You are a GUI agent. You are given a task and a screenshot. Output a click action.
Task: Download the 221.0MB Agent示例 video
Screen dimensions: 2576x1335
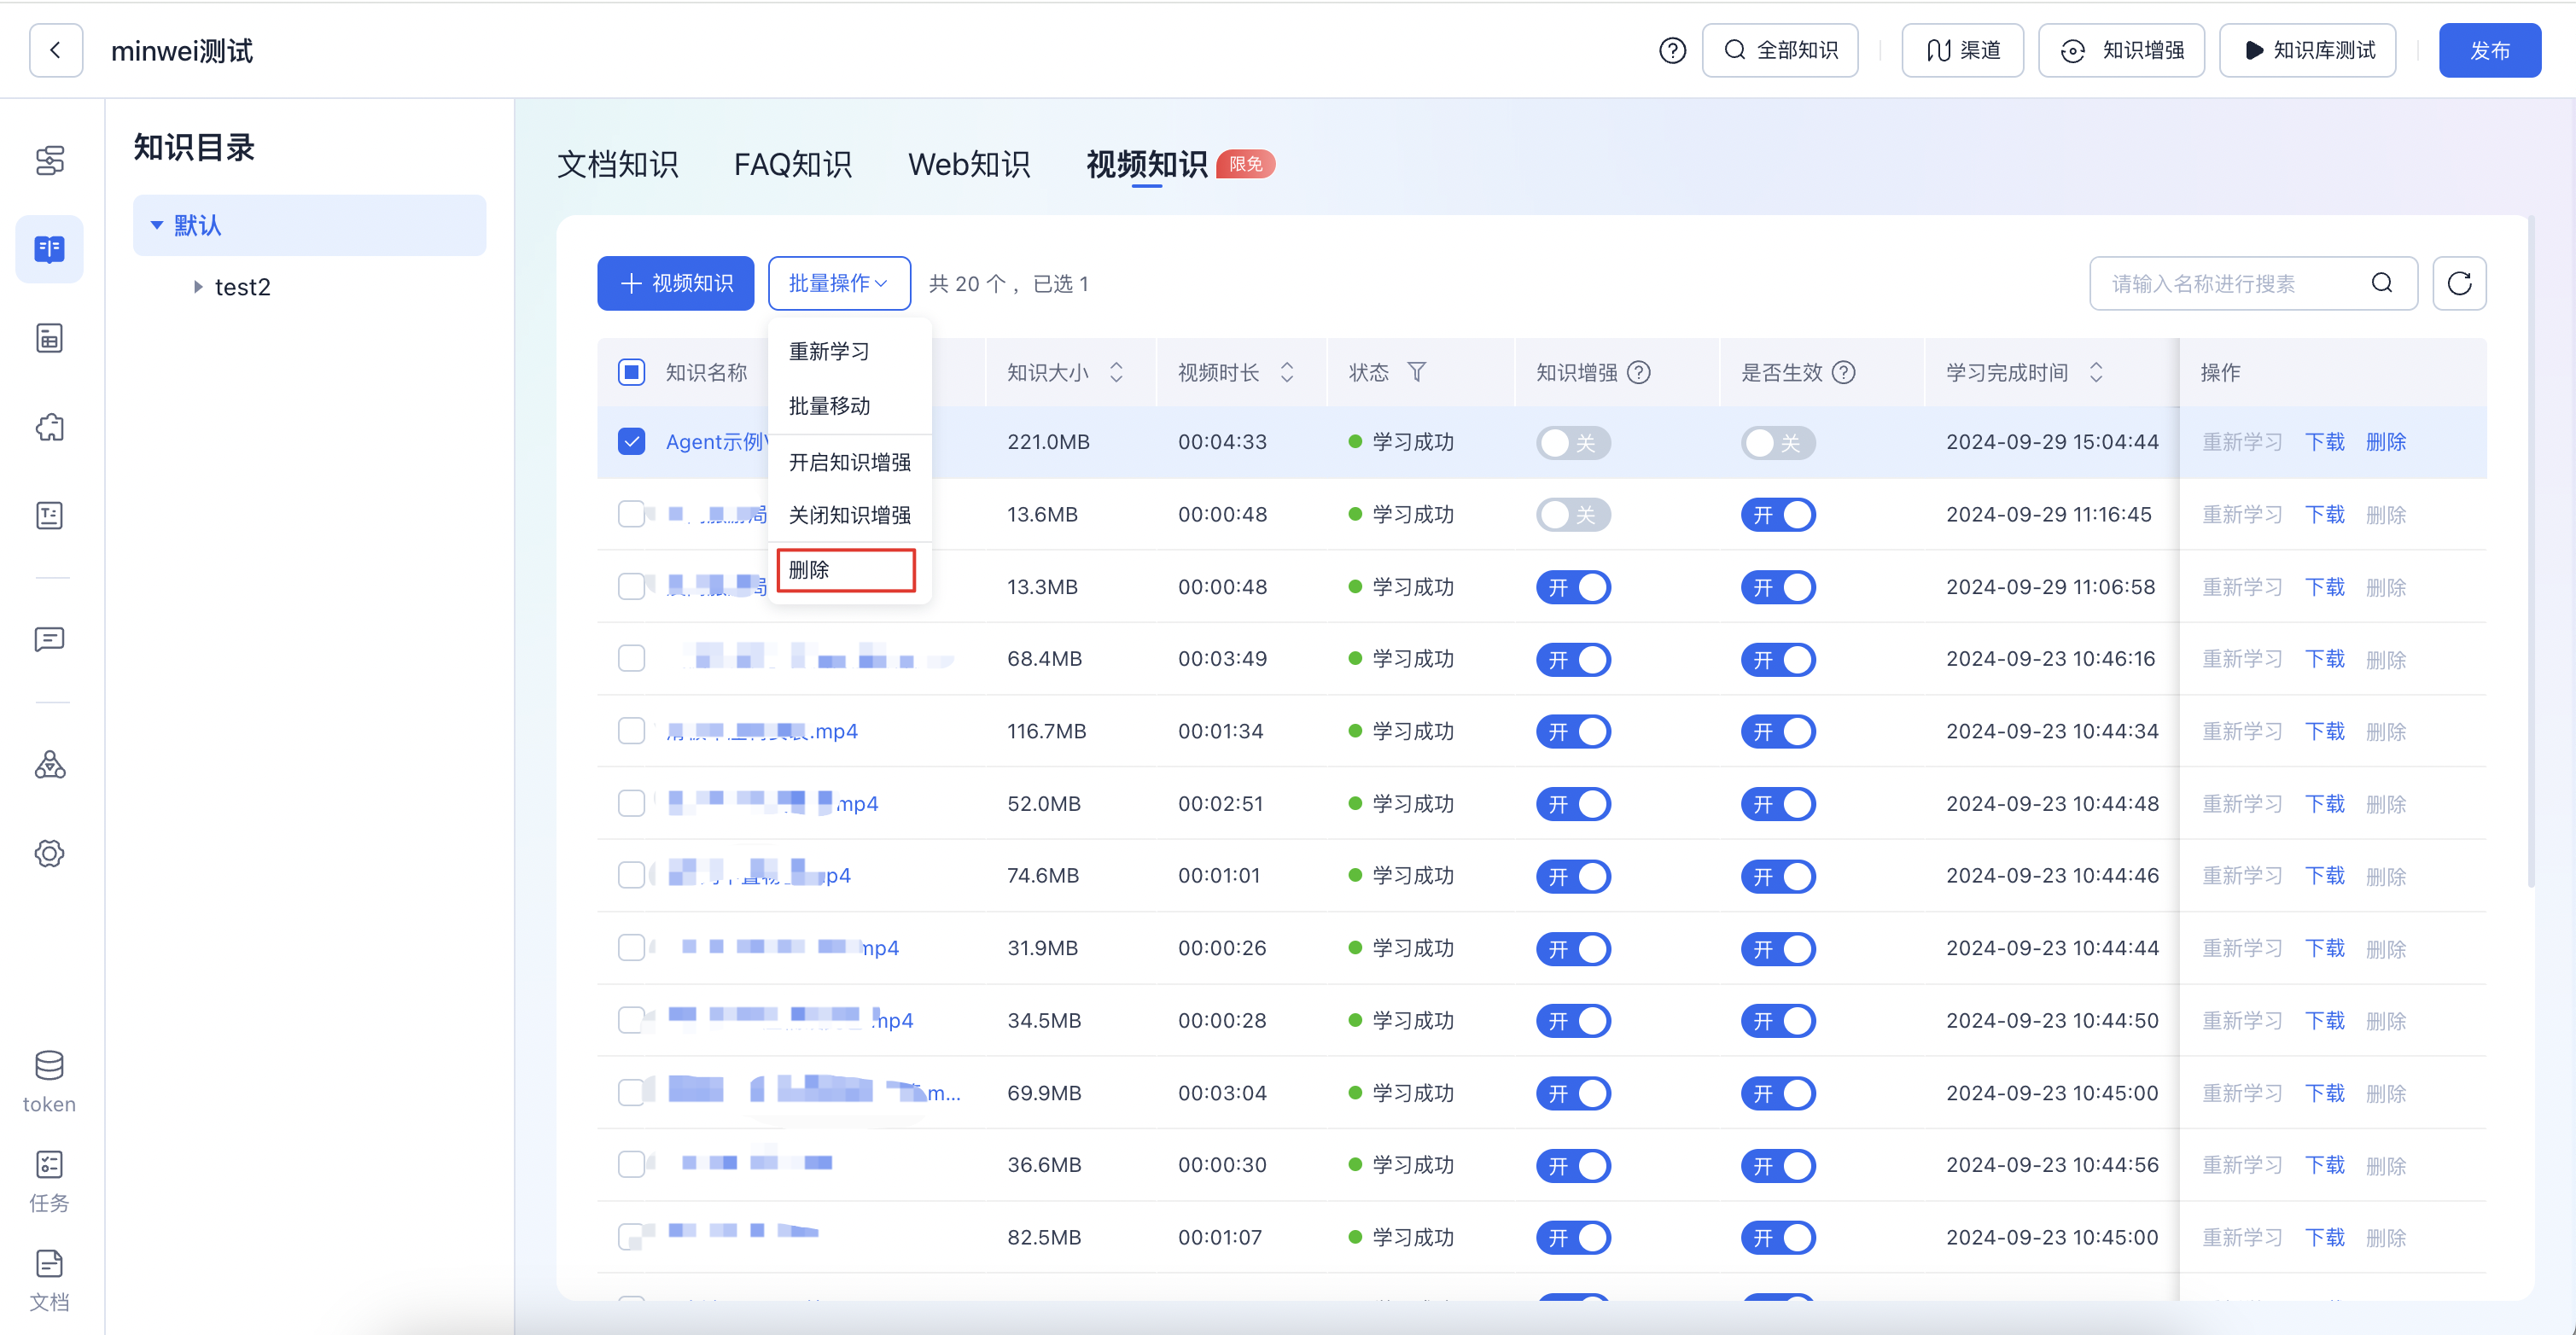click(x=2324, y=442)
